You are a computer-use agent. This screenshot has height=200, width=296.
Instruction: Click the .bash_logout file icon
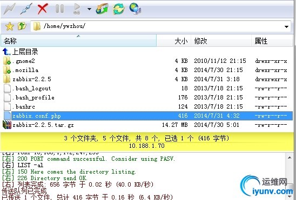click(7, 88)
